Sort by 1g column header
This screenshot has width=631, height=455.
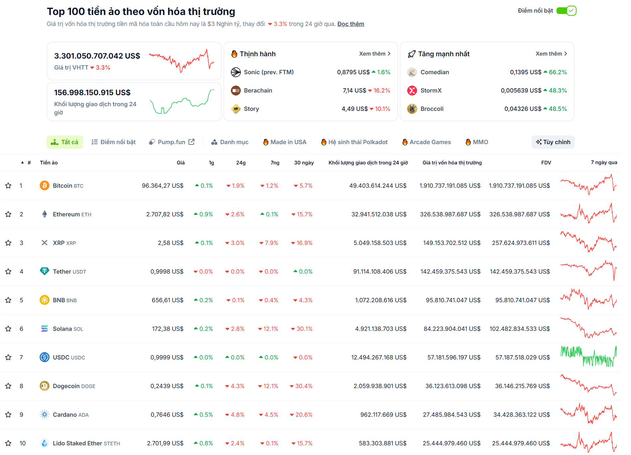[x=211, y=162]
